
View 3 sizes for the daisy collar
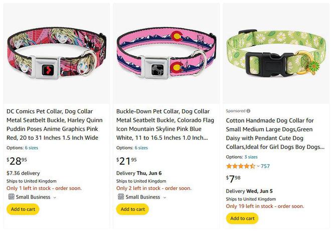coord(251,157)
